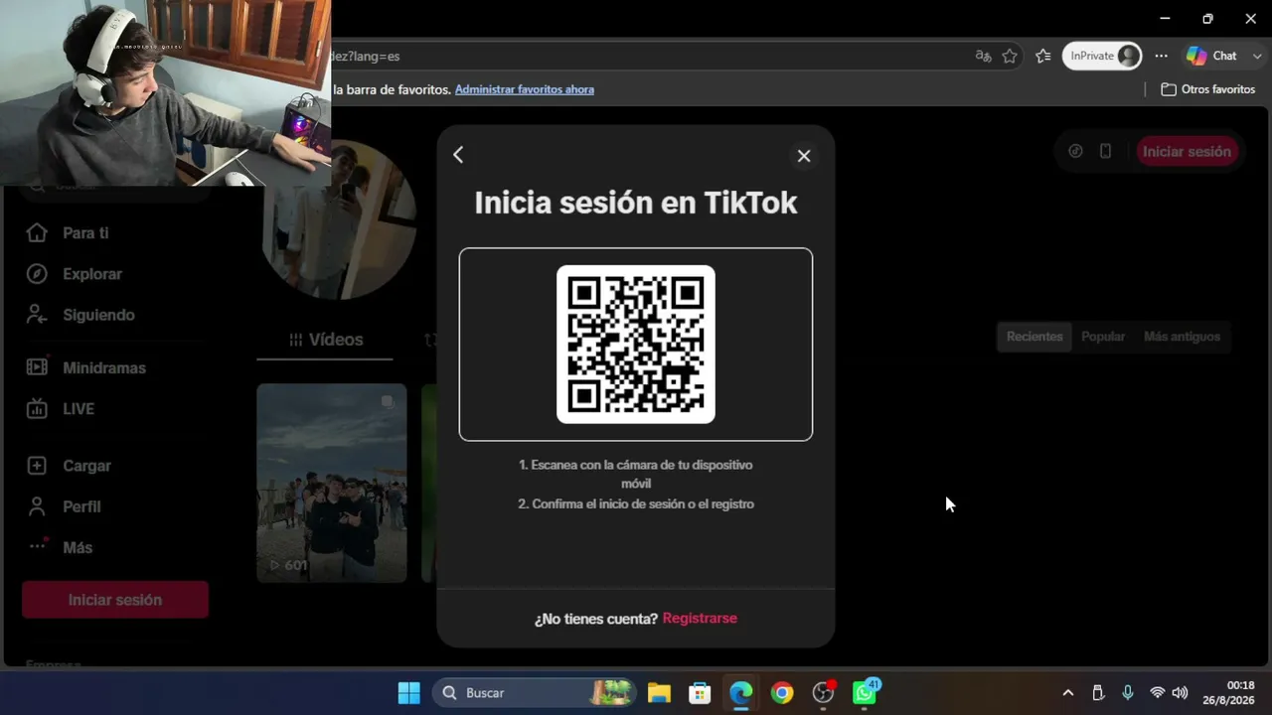The width and height of the screenshot is (1272, 715).
Task: Click the volume speaker tray icon
Action: point(1180,693)
